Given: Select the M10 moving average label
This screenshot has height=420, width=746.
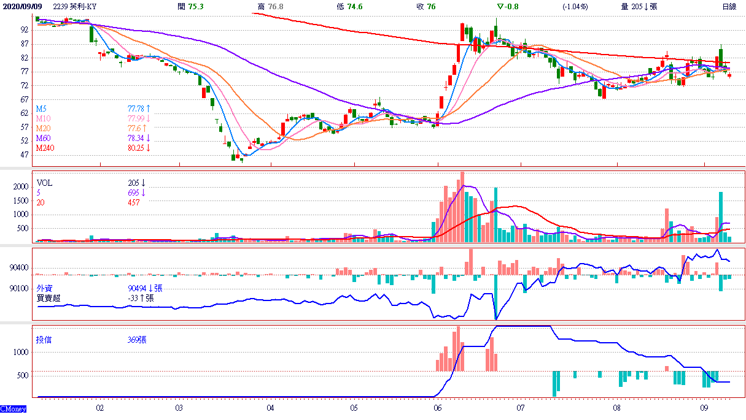Looking at the screenshot, I should pos(43,118).
